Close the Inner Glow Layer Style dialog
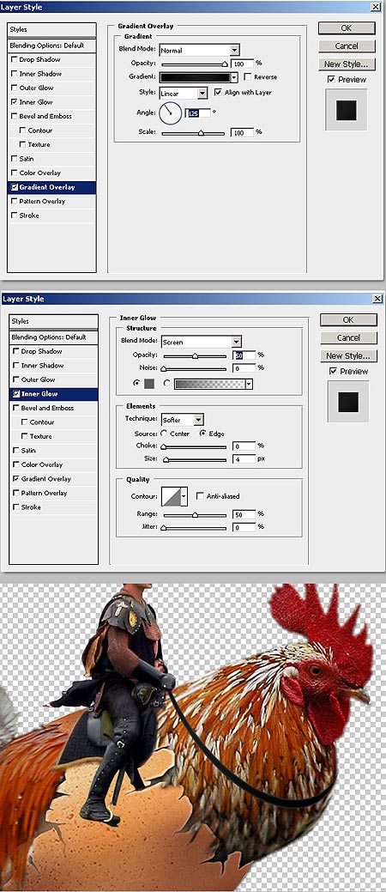386x892 pixels. click(x=377, y=299)
